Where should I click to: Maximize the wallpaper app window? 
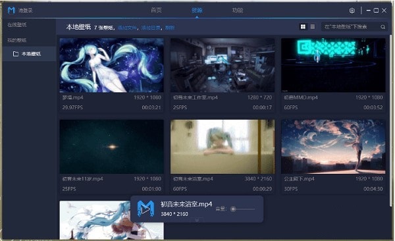[376, 11]
